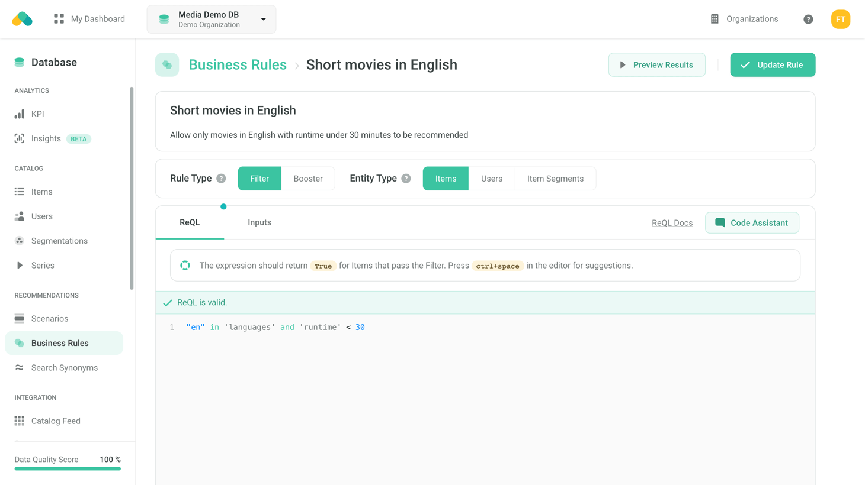Select Users entity type

click(491, 179)
